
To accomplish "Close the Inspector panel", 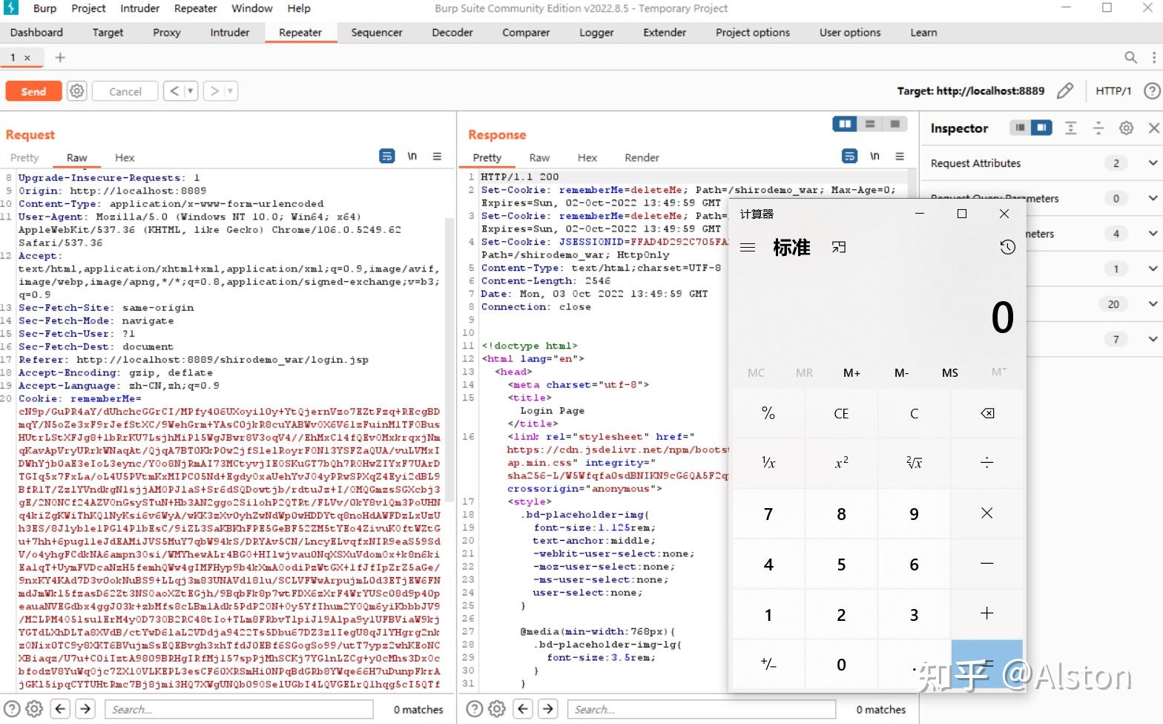I will point(1153,128).
